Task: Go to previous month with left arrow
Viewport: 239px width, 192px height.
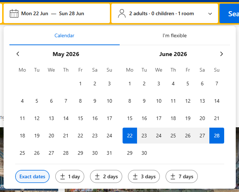Action: click(18, 54)
